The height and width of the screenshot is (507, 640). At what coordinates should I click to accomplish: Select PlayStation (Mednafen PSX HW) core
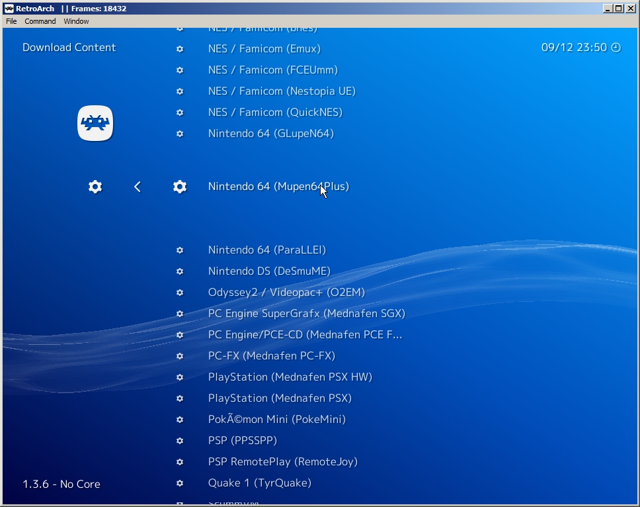click(x=290, y=377)
